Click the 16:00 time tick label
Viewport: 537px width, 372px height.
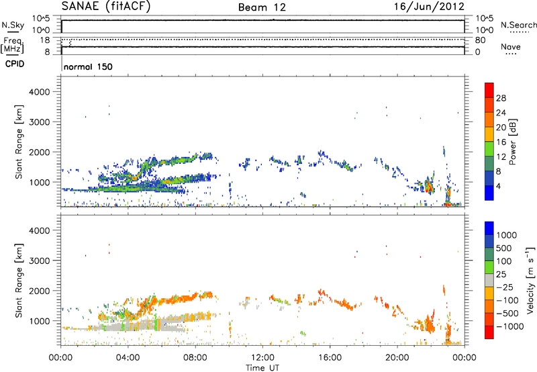click(330, 358)
